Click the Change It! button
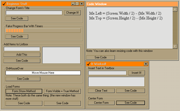Screen dimensions: 180x111 coord(72,13)
